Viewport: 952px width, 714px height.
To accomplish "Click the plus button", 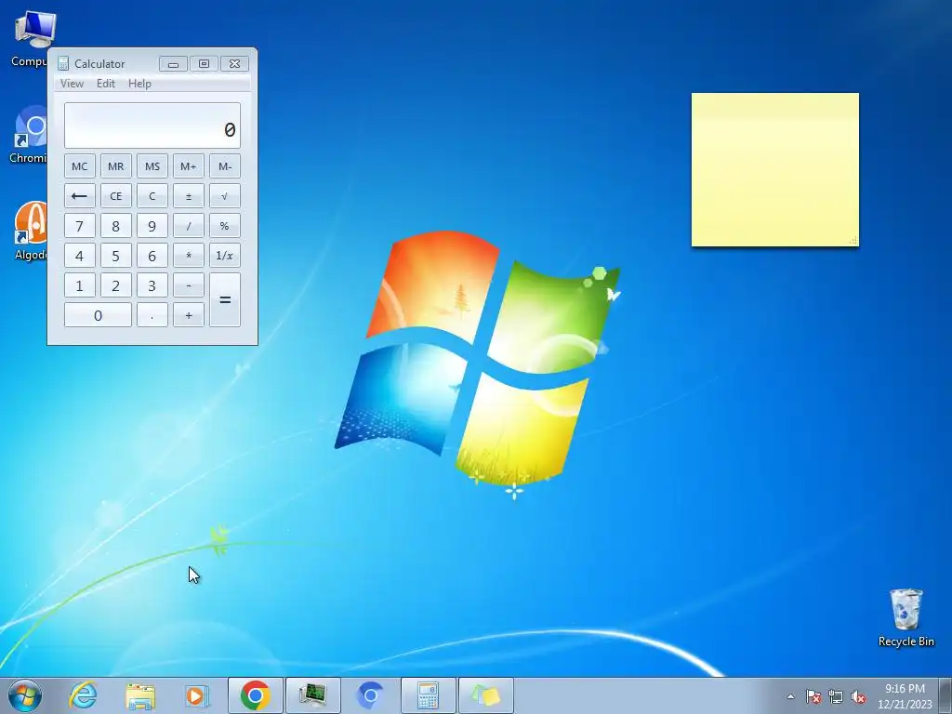I will click(188, 315).
